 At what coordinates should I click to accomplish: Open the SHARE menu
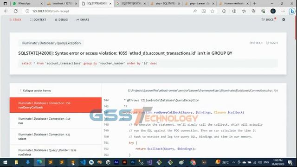pyautogui.click(x=83, y=19)
